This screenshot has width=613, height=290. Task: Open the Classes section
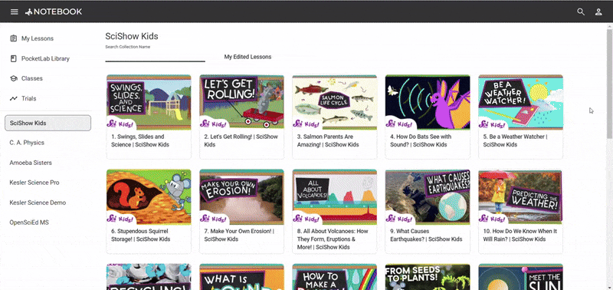pos(32,78)
